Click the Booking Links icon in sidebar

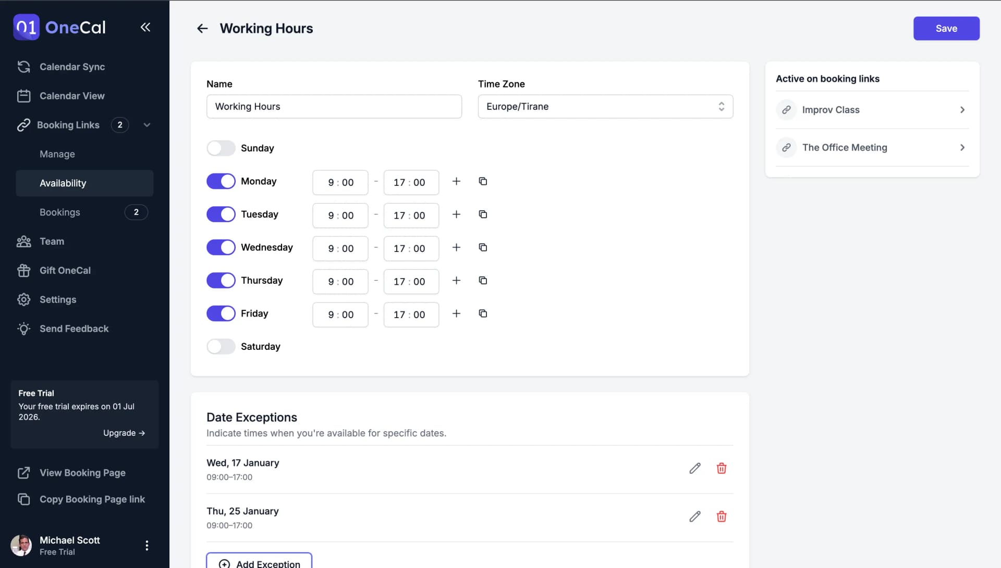click(23, 124)
